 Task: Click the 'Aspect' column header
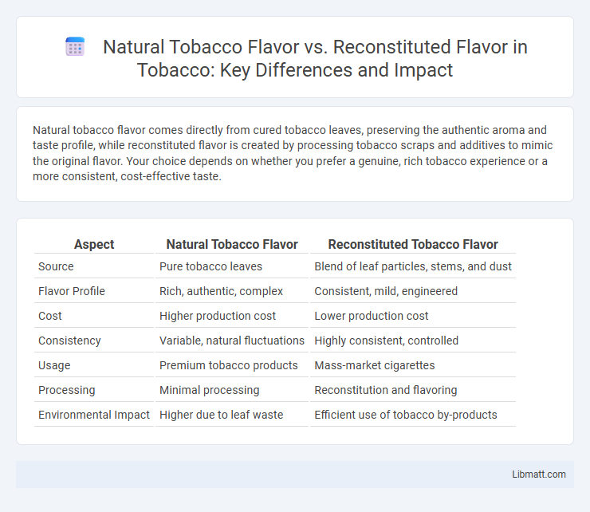click(x=94, y=244)
